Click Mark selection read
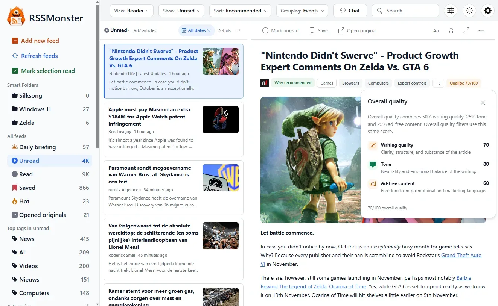Viewport: 498px width, 306px height. pos(43,71)
